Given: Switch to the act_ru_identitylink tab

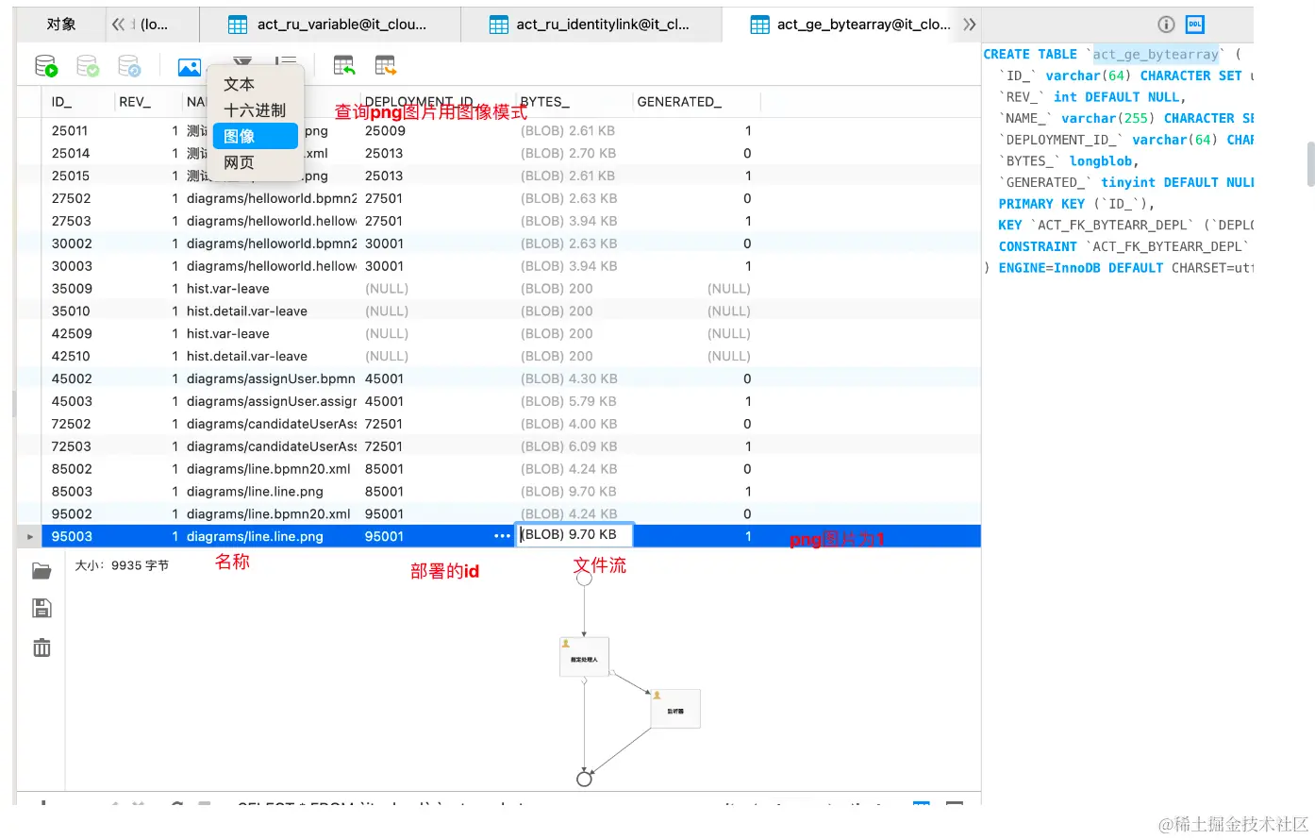Looking at the screenshot, I should click(x=591, y=25).
